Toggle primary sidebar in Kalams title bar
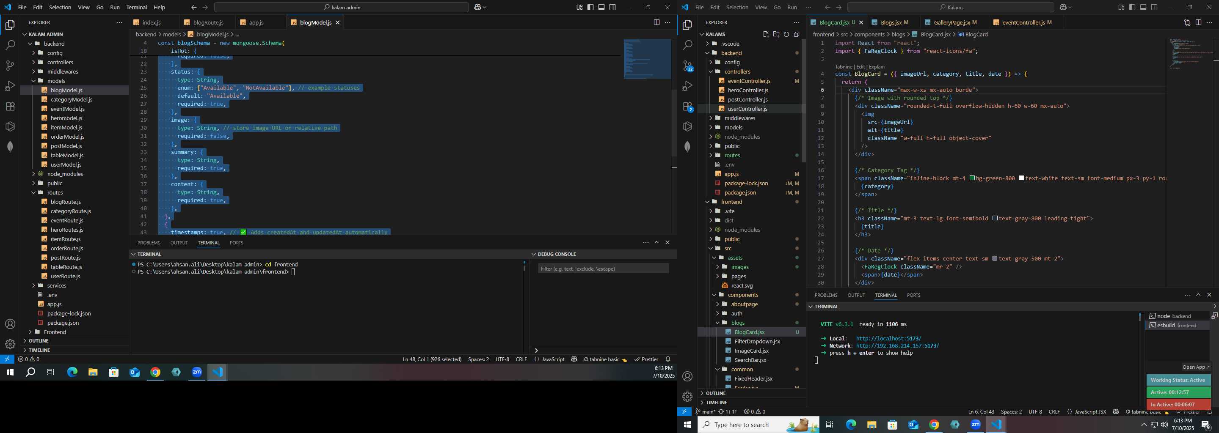 [x=1132, y=8]
